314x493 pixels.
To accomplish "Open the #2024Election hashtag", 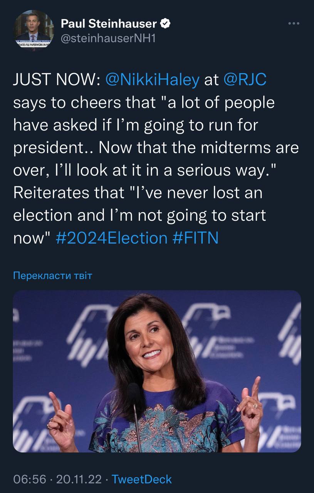I will click(111, 238).
